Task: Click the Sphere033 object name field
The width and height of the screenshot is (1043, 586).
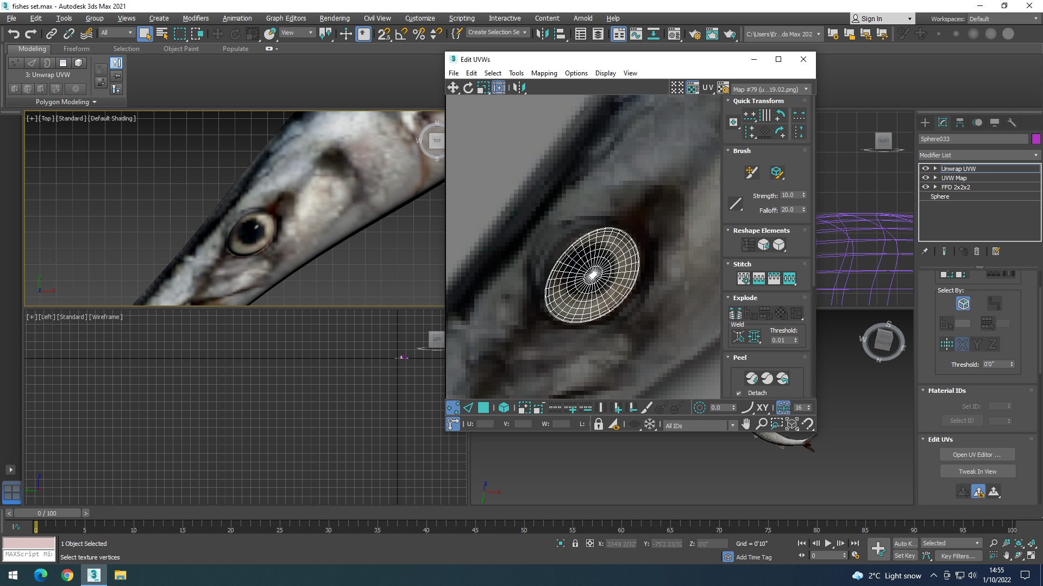Action: (973, 139)
